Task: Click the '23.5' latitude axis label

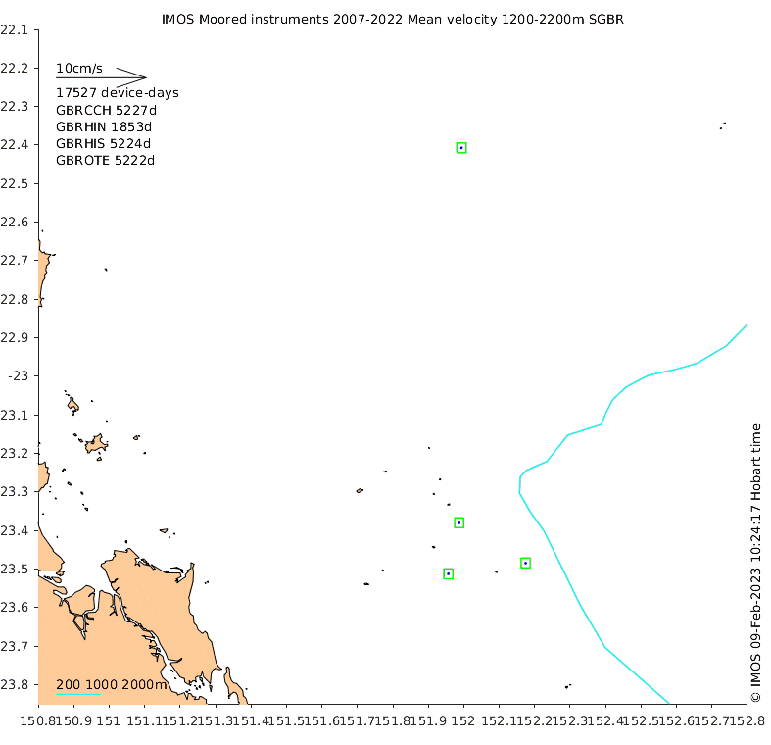Action: (15, 569)
